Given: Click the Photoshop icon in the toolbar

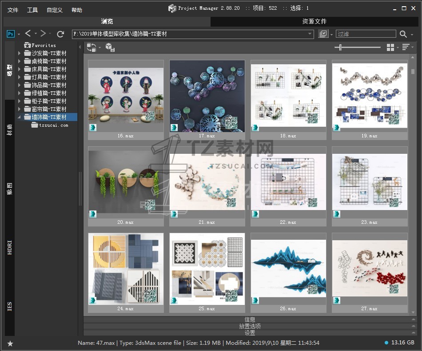Looking at the screenshot, I should (x=11, y=34).
